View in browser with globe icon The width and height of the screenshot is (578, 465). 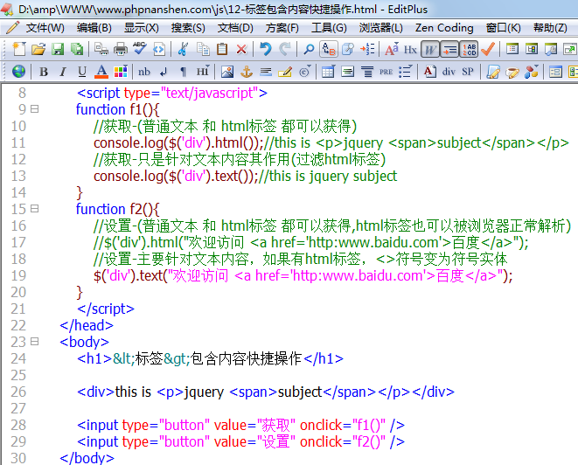pos(18,72)
